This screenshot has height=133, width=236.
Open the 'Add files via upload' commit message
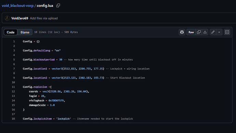(x=44, y=18)
